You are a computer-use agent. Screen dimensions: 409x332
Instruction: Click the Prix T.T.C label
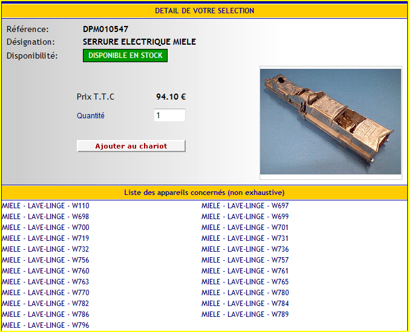tap(96, 97)
